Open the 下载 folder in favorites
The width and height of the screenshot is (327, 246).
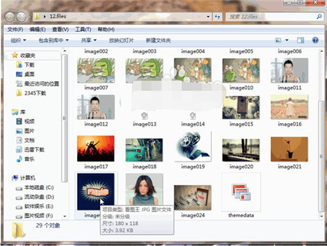[x=26, y=65]
